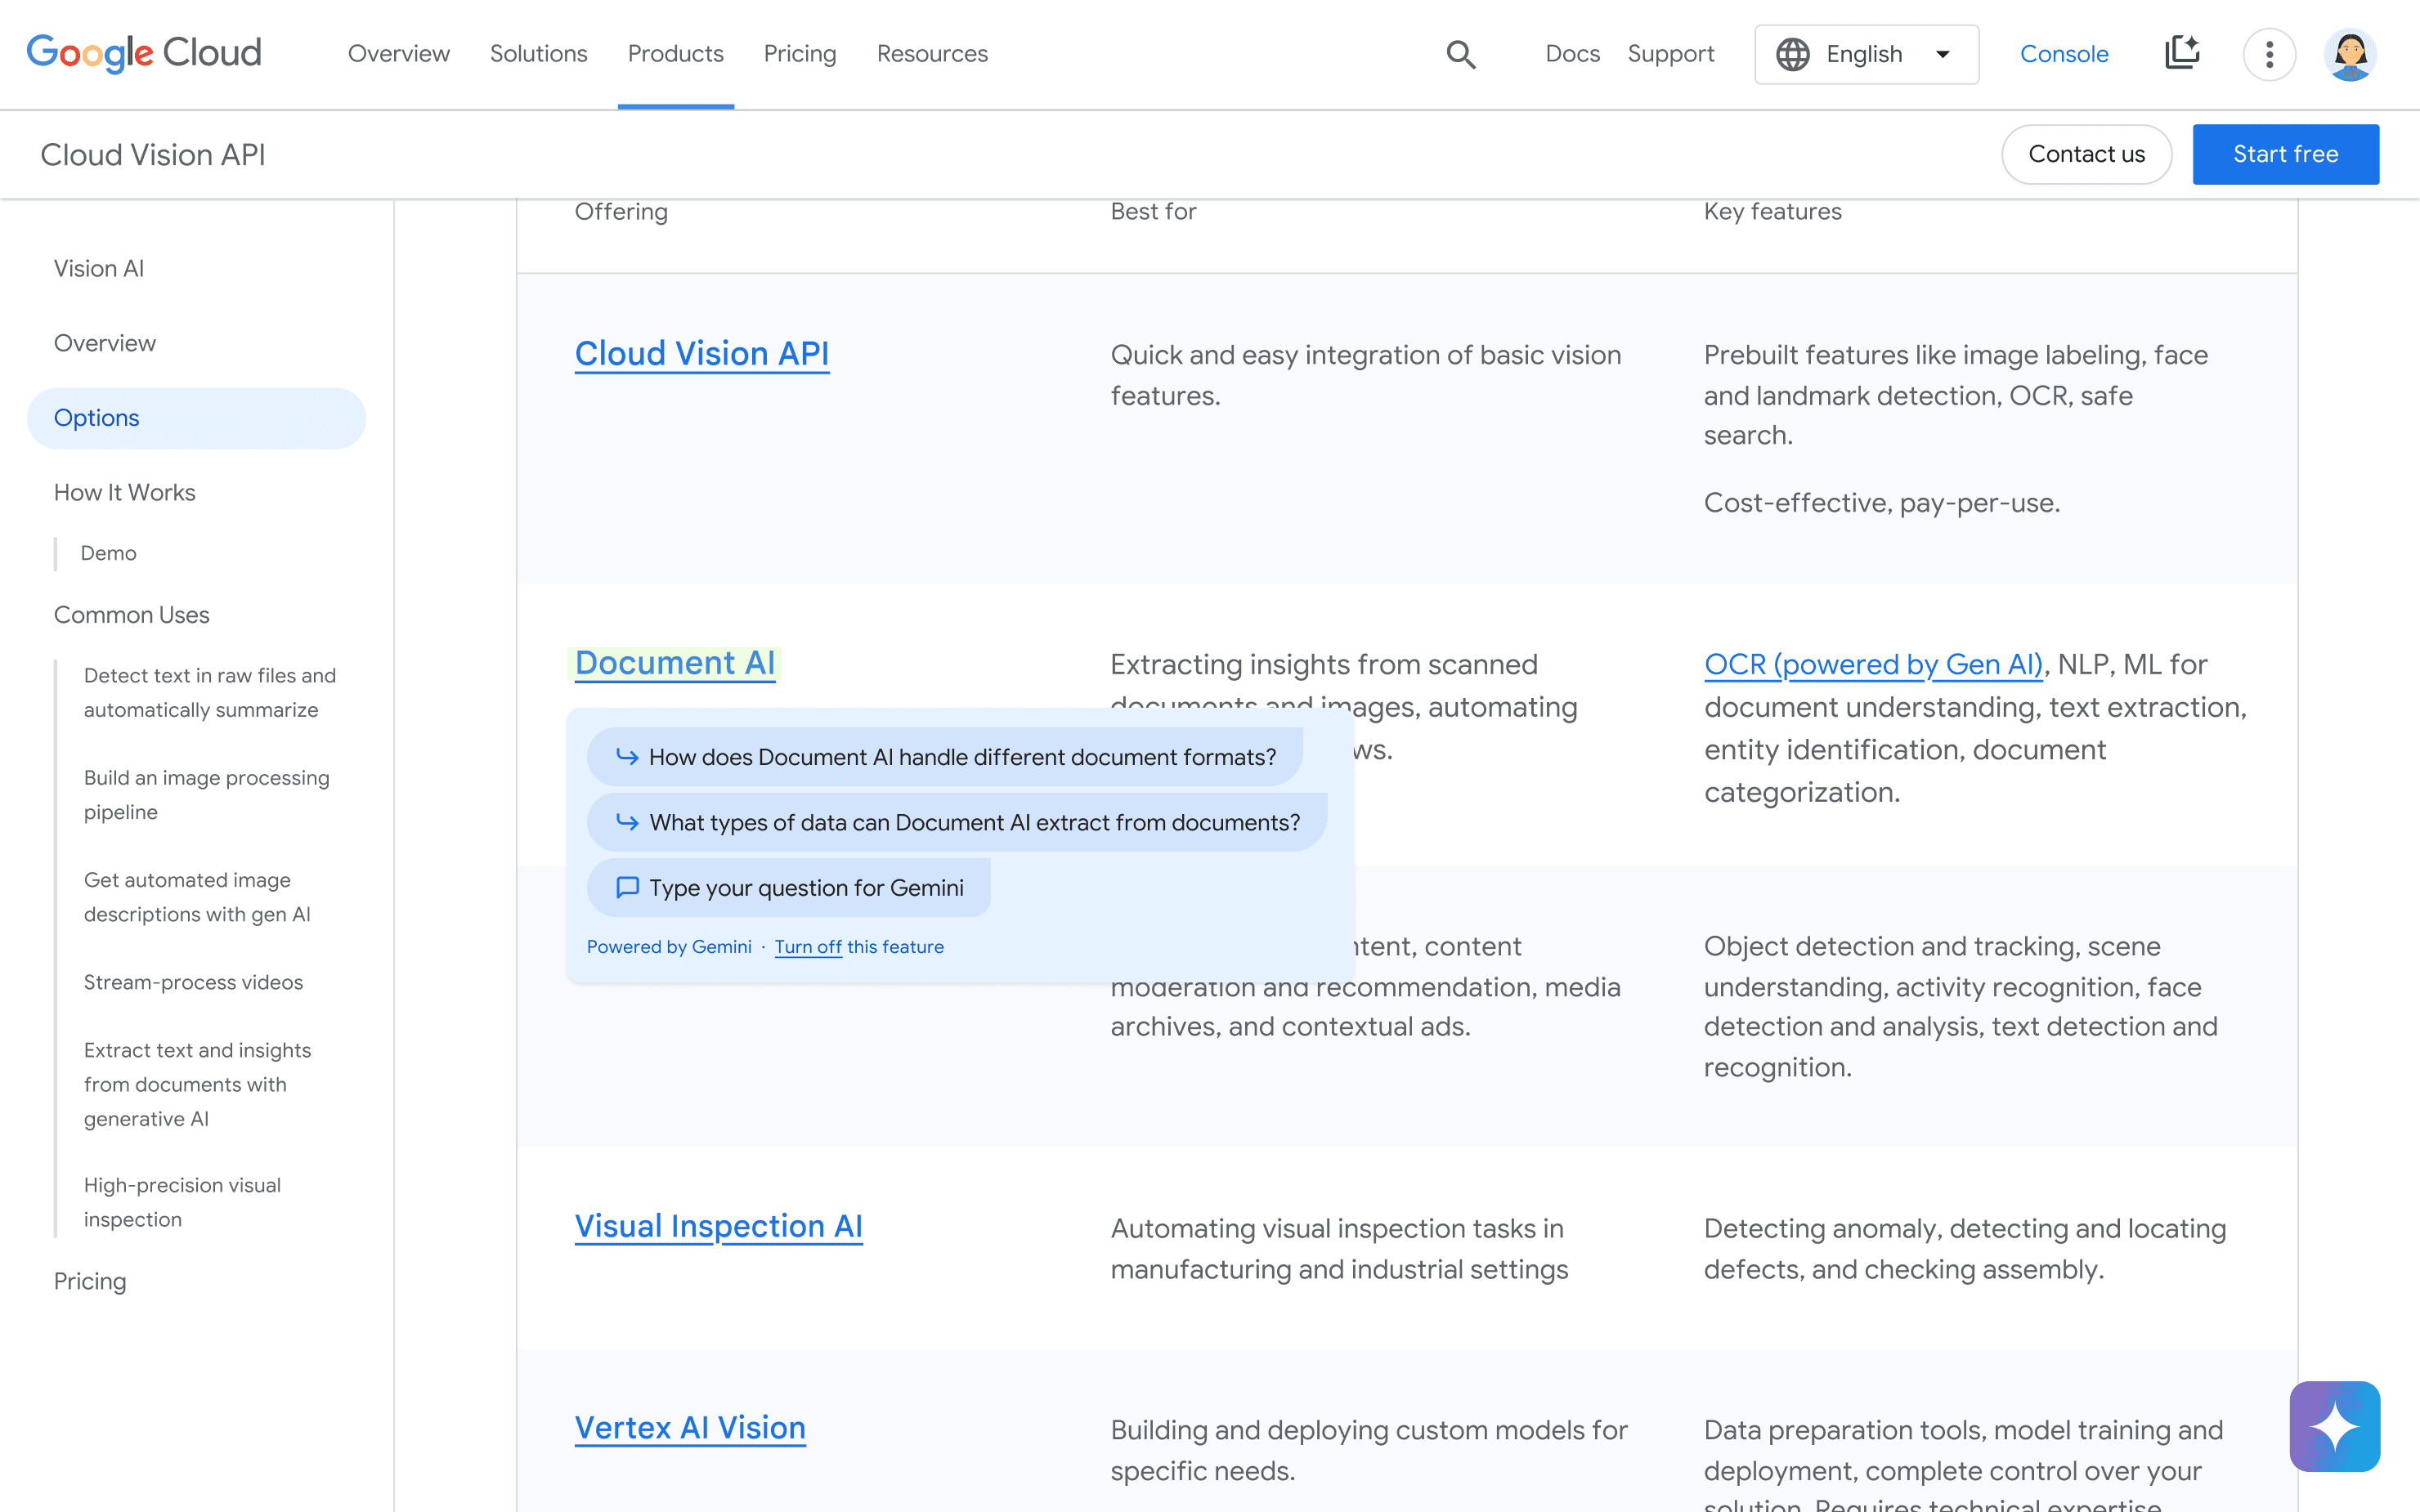
Task: Go to Stream-process videos in the sidebar
Action: (193, 982)
